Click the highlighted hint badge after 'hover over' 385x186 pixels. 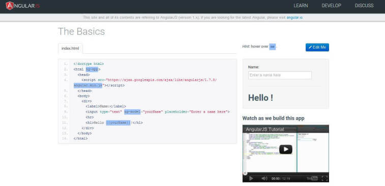272,47
